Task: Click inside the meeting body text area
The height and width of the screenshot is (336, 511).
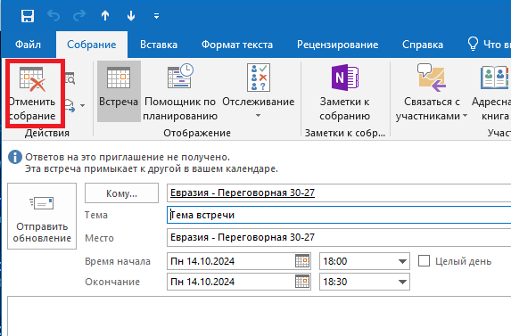Action: point(260,316)
